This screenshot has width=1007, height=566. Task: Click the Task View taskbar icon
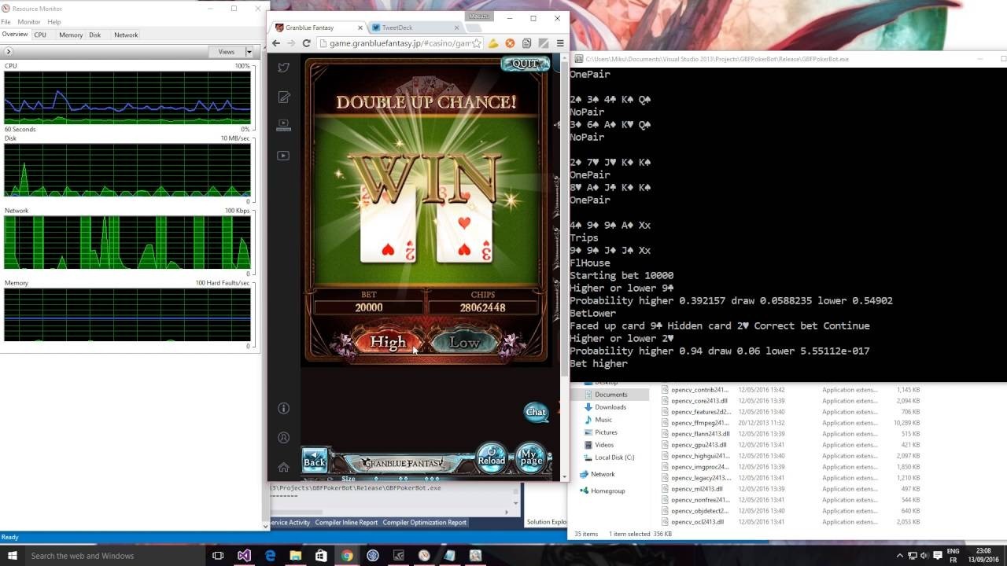tap(218, 556)
